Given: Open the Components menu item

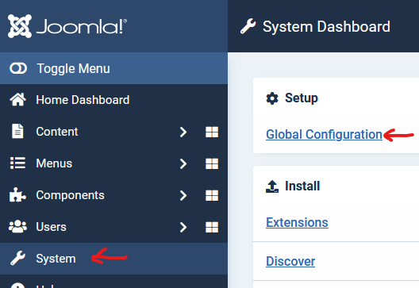Looking at the screenshot, I should click(70, 195).
